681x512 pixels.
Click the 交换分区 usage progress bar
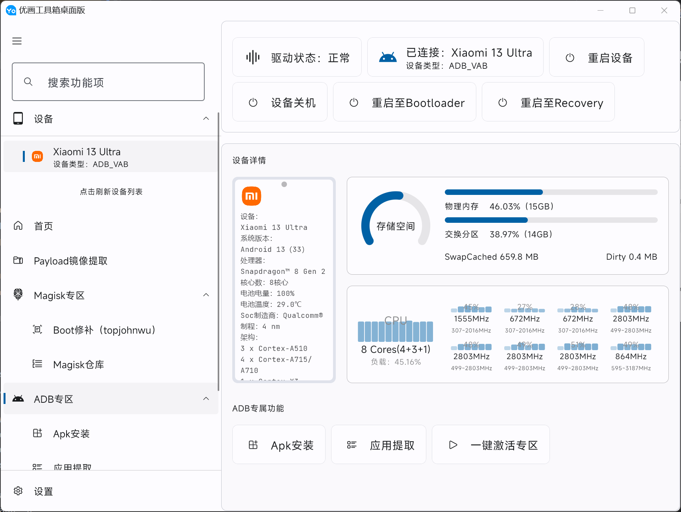coord(551,220)
